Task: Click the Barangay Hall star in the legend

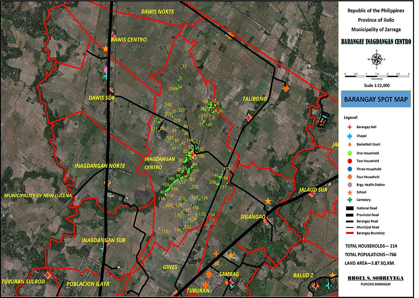Action: coord(350,127)
